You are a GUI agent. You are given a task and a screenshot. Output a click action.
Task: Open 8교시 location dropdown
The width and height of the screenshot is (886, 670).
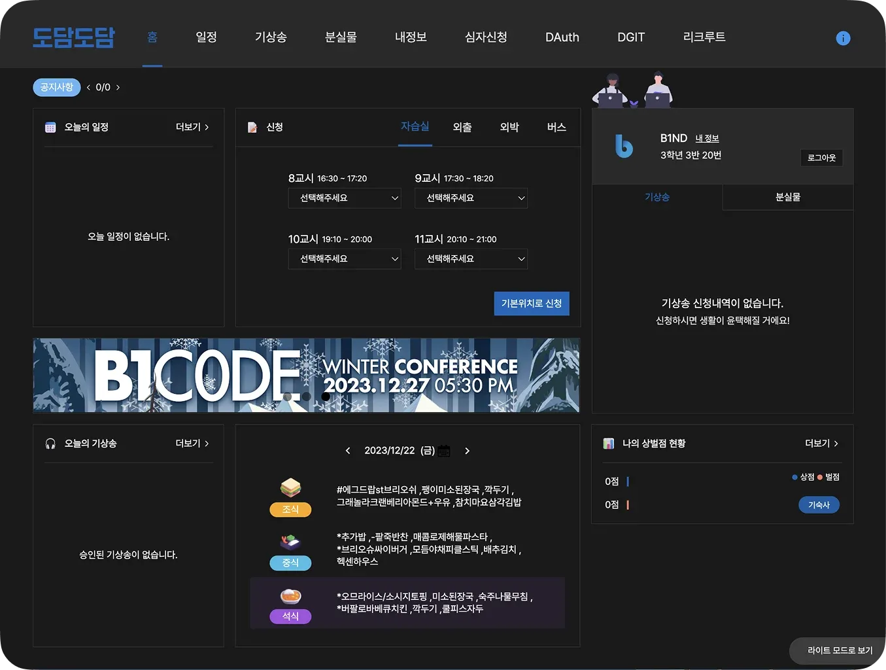click(x=345, y=198)
